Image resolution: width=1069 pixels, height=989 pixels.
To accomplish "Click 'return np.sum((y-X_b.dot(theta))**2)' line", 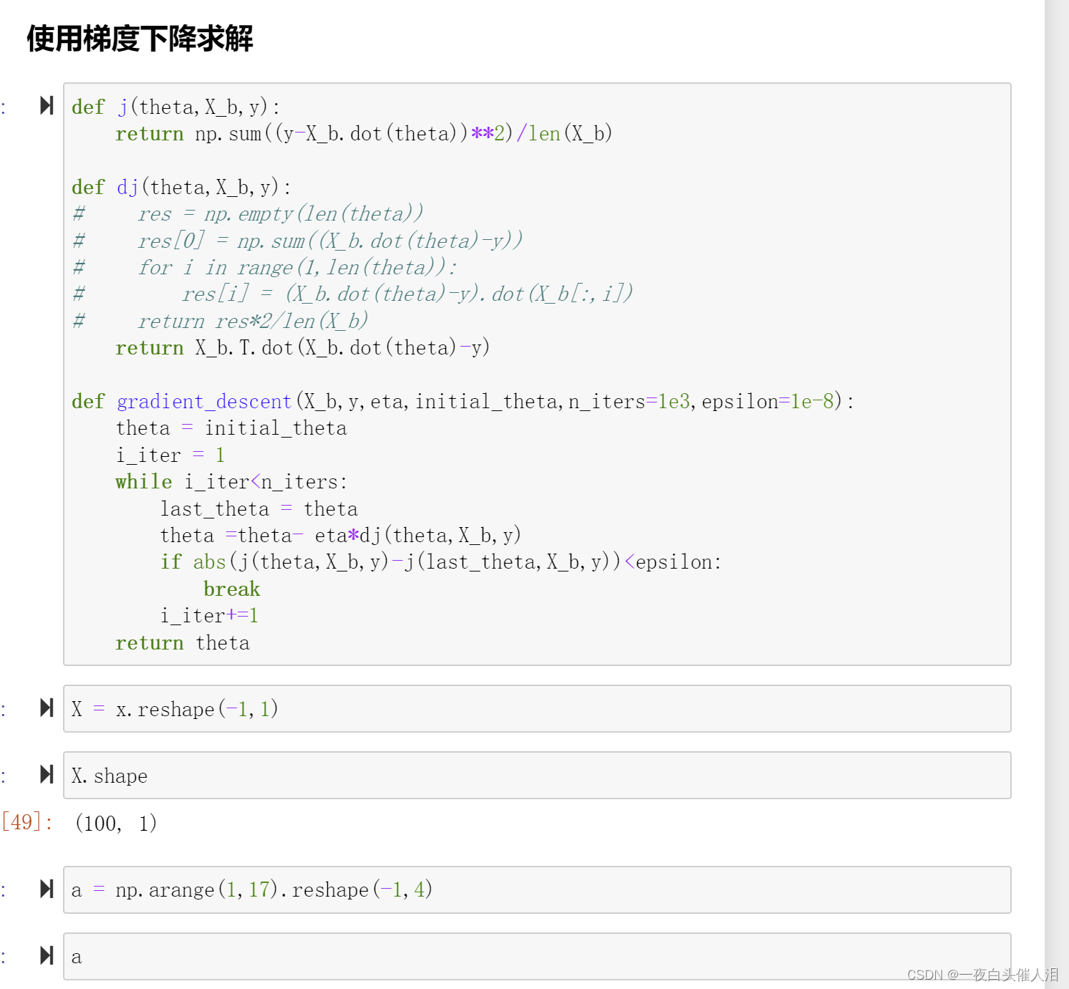I will click(x=364, y=134).
